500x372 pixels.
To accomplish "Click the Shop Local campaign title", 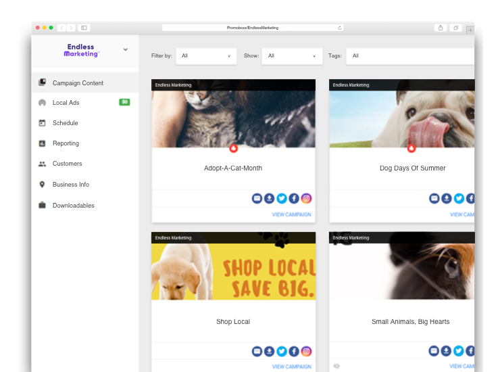I will pyautogui.click(x=233, y=321).
